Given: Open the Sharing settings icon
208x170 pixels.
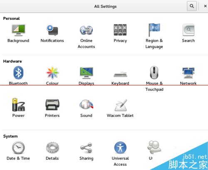Looking at the screenshot, I should 86,148.
